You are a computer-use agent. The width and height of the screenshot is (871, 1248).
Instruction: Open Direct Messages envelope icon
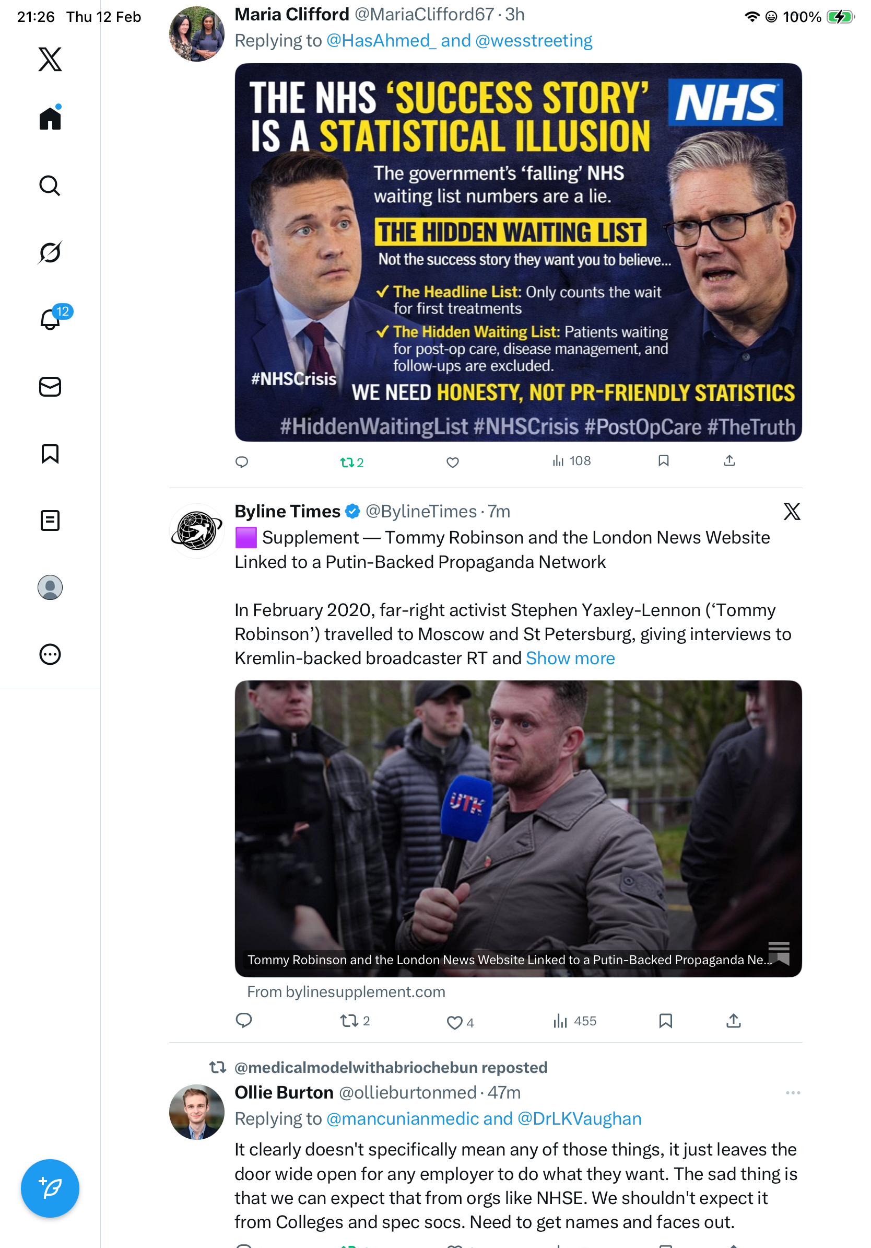[x=50, y=387]
